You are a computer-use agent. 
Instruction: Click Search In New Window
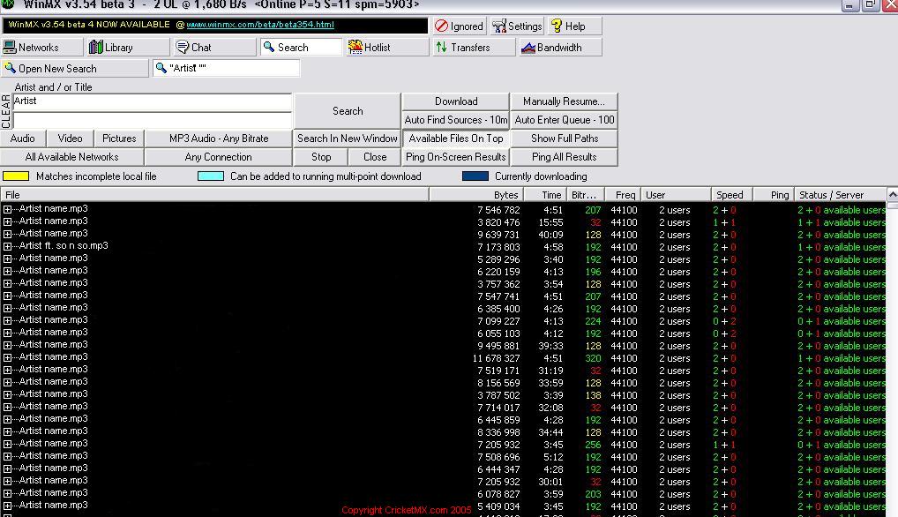tap(347, 139)
